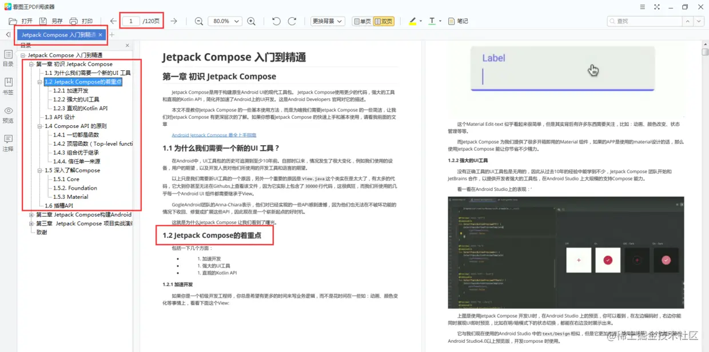The image size is (709, 352).
Task: Go to next page with right arrow
Action: (174, 21)
